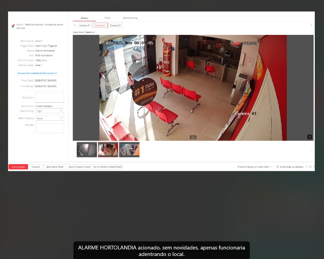324x259 pixels.
Task: Click the Send Alarm Email button
Action: point(55,167)
